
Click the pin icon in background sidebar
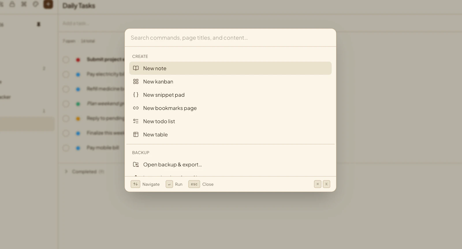39,24
